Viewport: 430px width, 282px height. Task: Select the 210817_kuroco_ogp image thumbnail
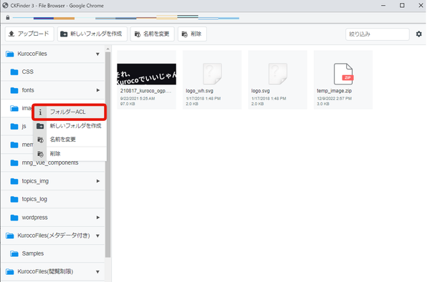(146, 74)
